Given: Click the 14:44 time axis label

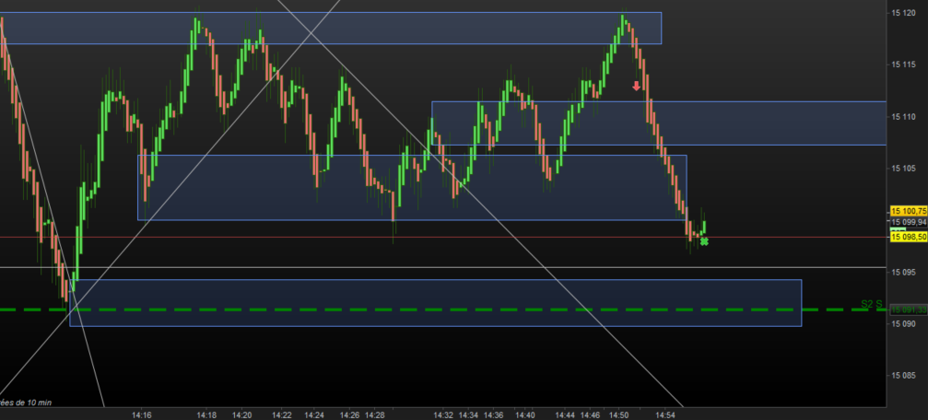Looking at the screenshot, I should [565, 415].
